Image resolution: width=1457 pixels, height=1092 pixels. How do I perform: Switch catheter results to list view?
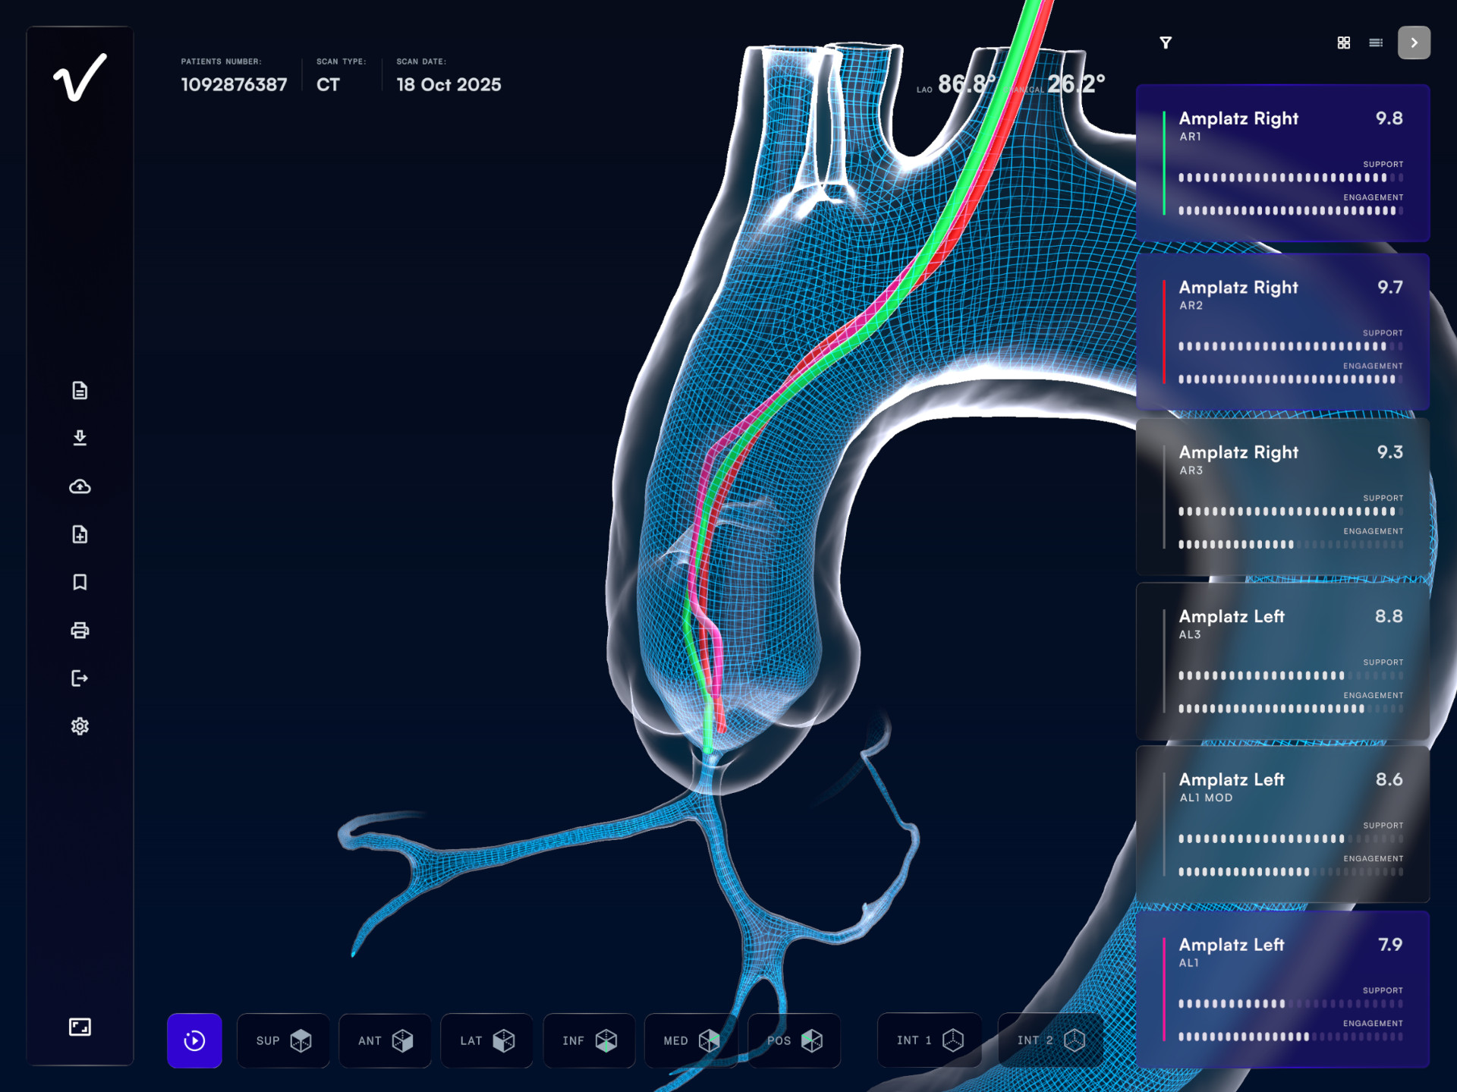(1376, 42)
